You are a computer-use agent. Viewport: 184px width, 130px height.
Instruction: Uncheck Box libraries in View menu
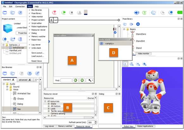tap(38, 10)
